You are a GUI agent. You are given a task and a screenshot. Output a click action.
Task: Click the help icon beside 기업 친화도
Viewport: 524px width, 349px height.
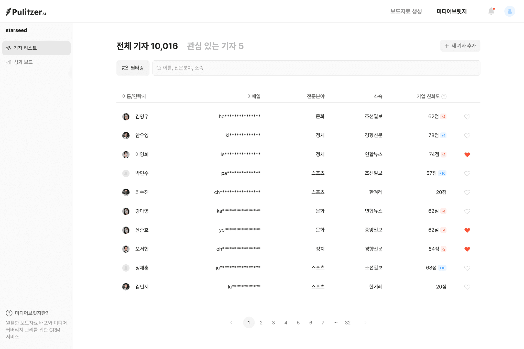point(444,96)
